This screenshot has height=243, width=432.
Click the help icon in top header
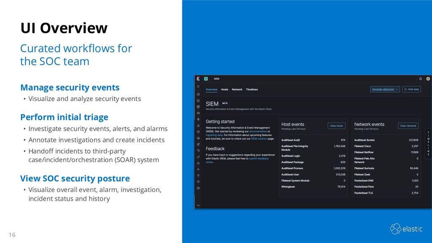tap(421, 79)
